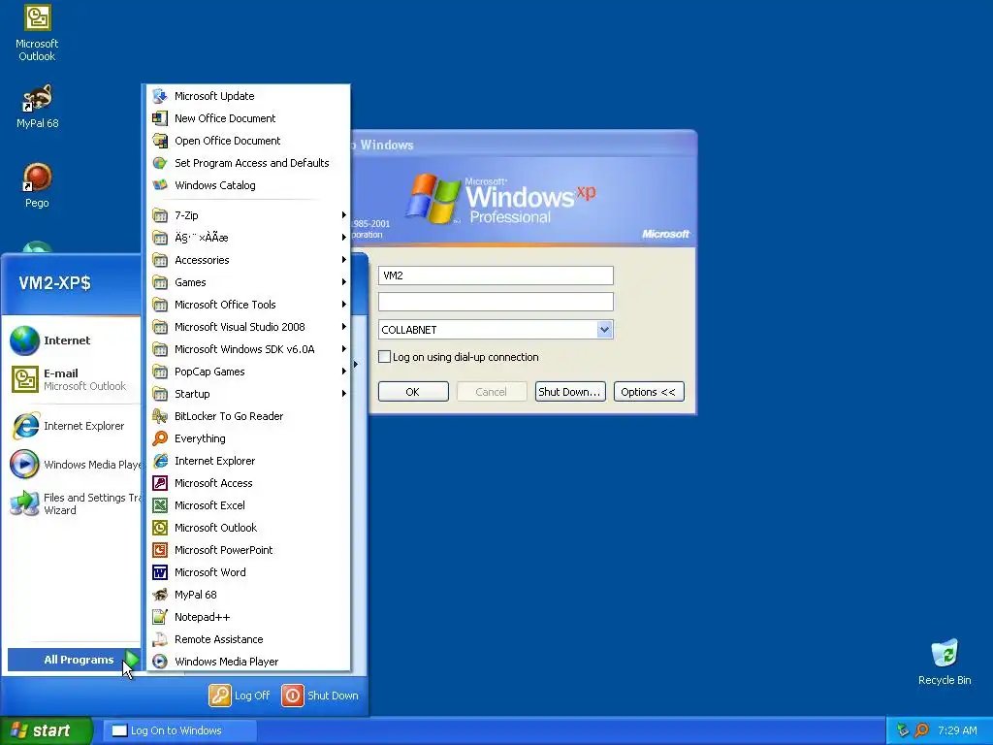Toggle Log on using dial-up connection checkbox
Image resolution: width=993 pixels, height=745 pixels.
pyautogui.click(x=384, y=357)
